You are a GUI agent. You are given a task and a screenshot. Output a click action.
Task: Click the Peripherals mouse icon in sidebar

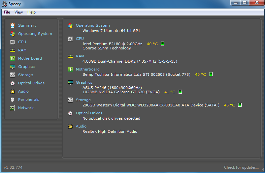click(13, 100)
